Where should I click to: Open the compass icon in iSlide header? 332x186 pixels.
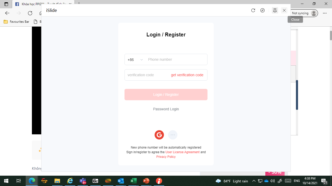tap(262, 10)
